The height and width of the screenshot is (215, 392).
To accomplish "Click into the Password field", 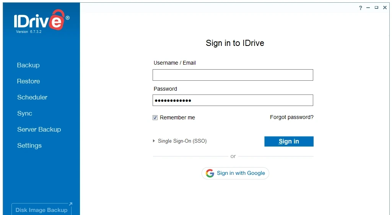I will [x=233, y=100].
